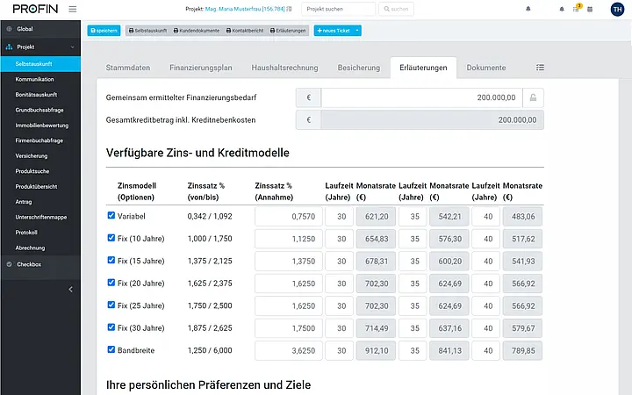Open the Mag. Maria Musterfrau project link
632x395 pixels.
tap(245, 9)
